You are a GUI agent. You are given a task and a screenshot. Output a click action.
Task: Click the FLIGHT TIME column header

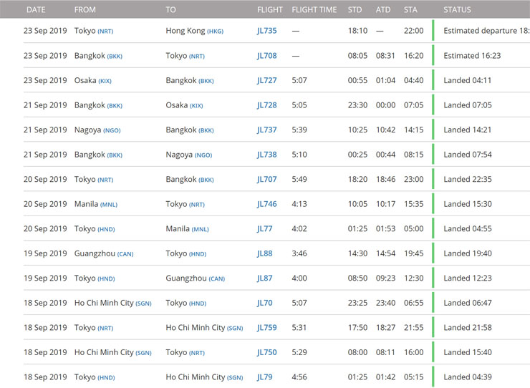(314, 10)
